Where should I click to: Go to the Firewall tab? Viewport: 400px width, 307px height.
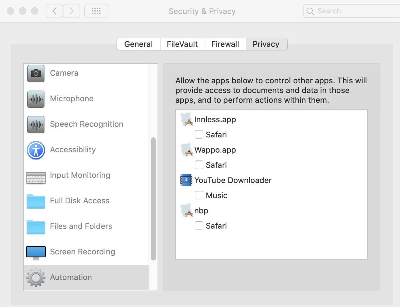225,44
